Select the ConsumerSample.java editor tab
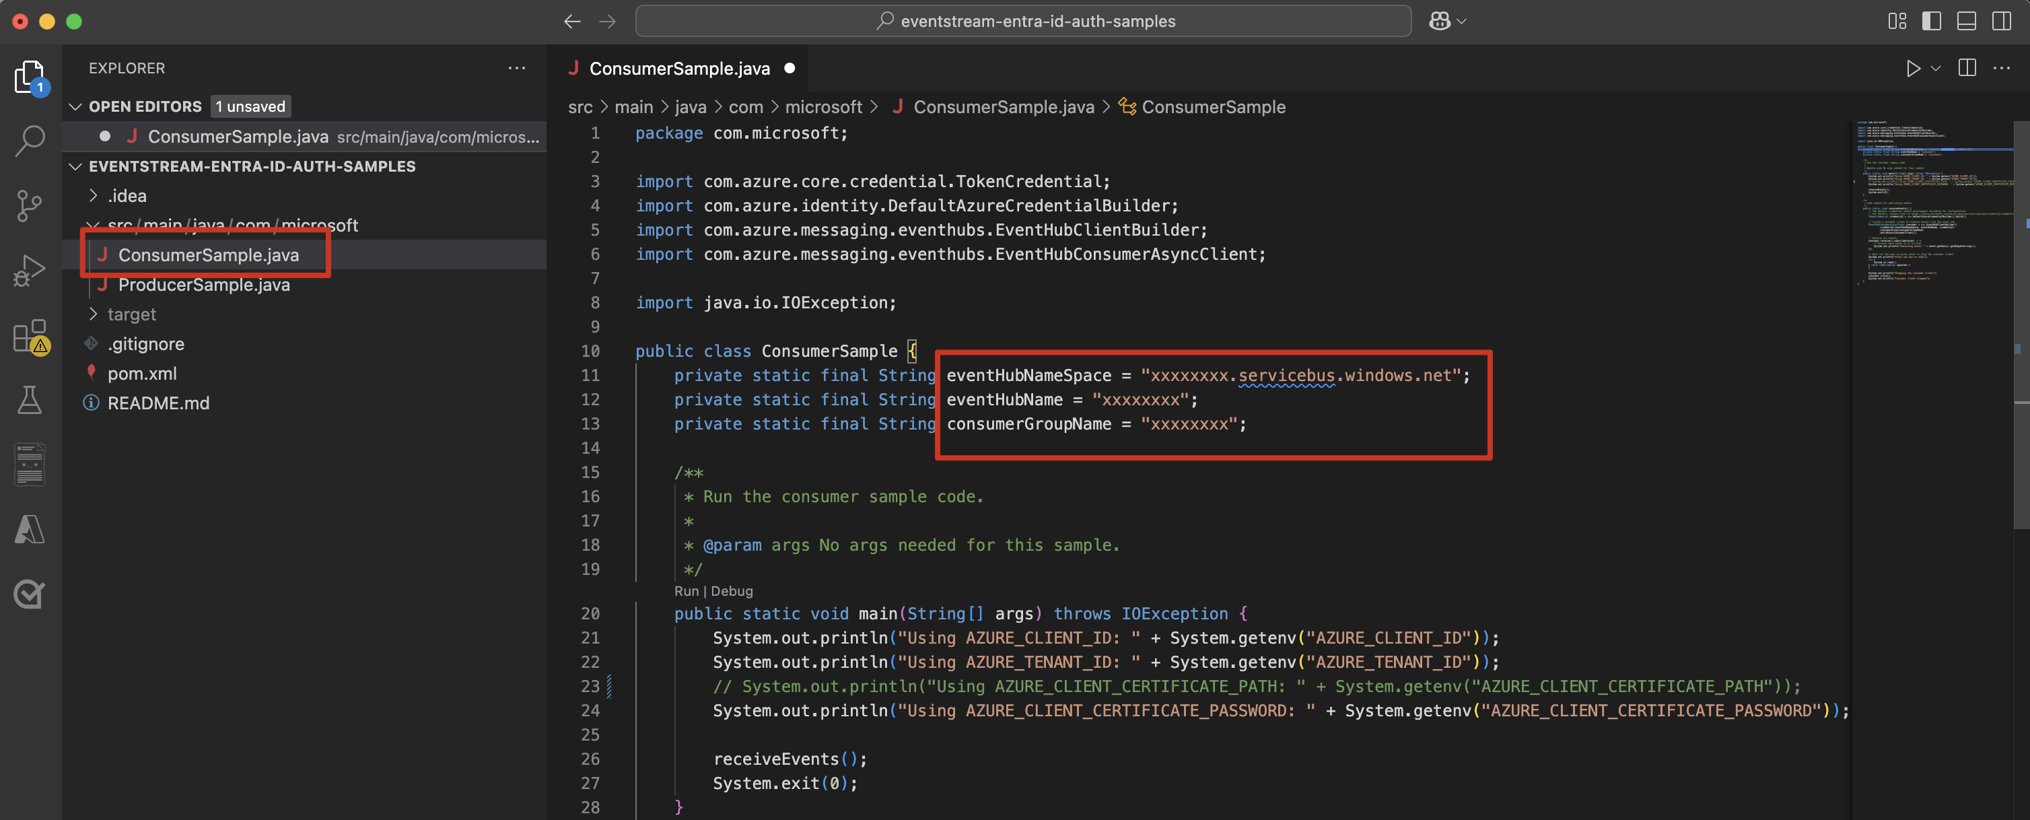The height and width of the screenshot is (820, 2030). 678,69
